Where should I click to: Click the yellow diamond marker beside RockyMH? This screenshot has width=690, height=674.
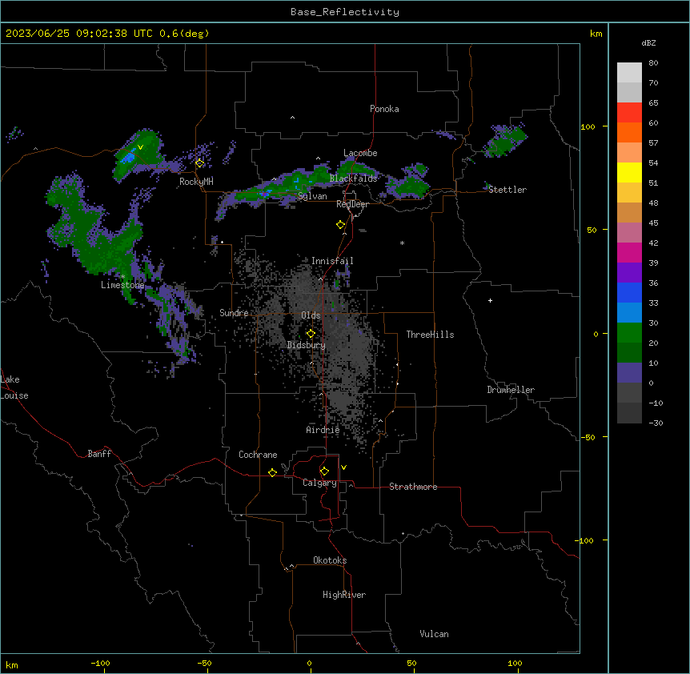[x=200, y=163]
